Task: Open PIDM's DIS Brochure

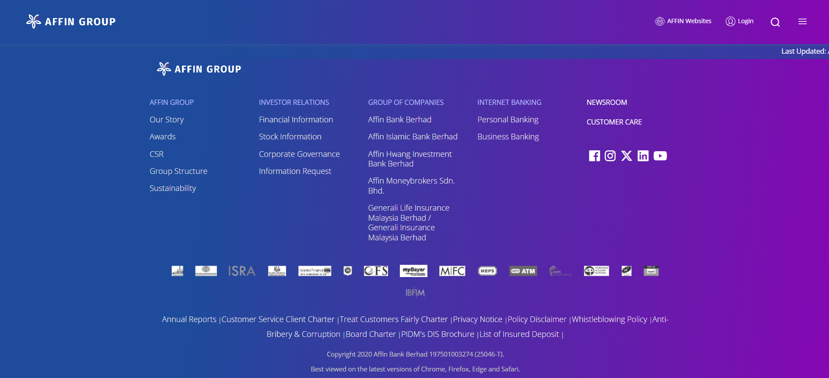Action: tap(437, 334)
